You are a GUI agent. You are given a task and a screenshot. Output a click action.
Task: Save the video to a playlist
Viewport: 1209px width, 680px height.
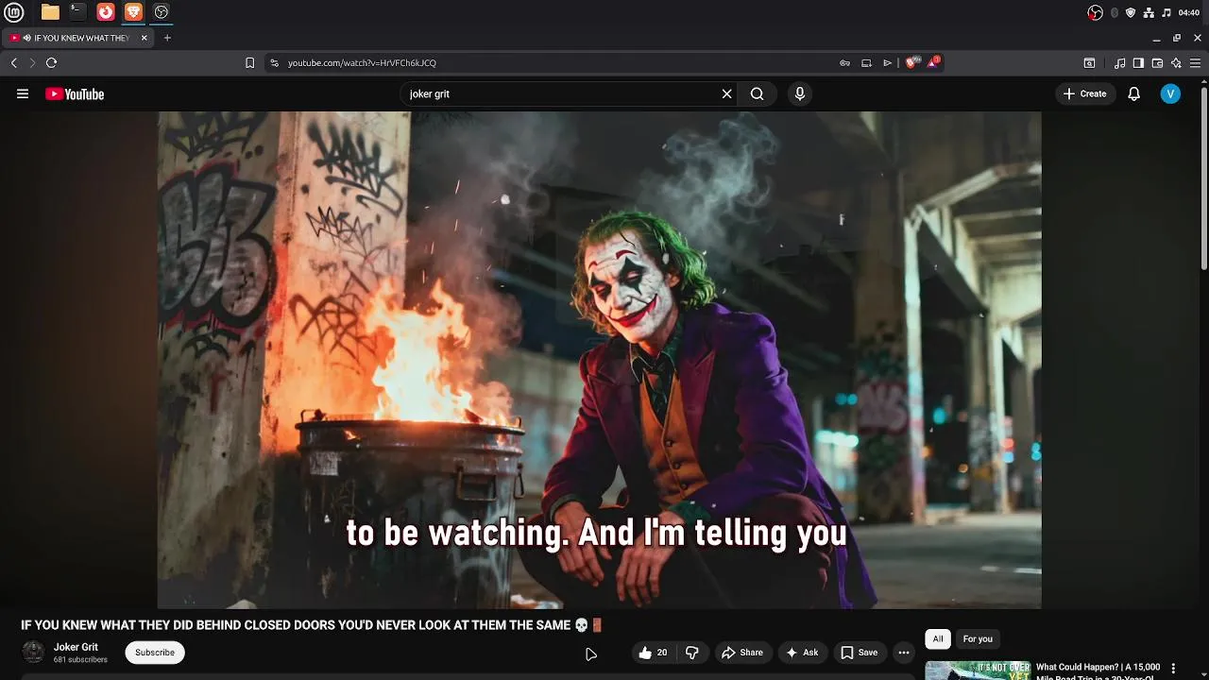coord(859,653)
